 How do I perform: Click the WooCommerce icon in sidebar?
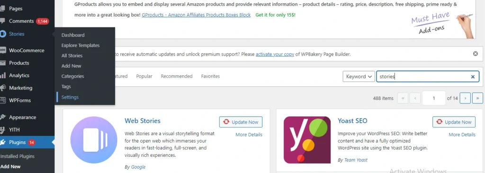point(3,50)
